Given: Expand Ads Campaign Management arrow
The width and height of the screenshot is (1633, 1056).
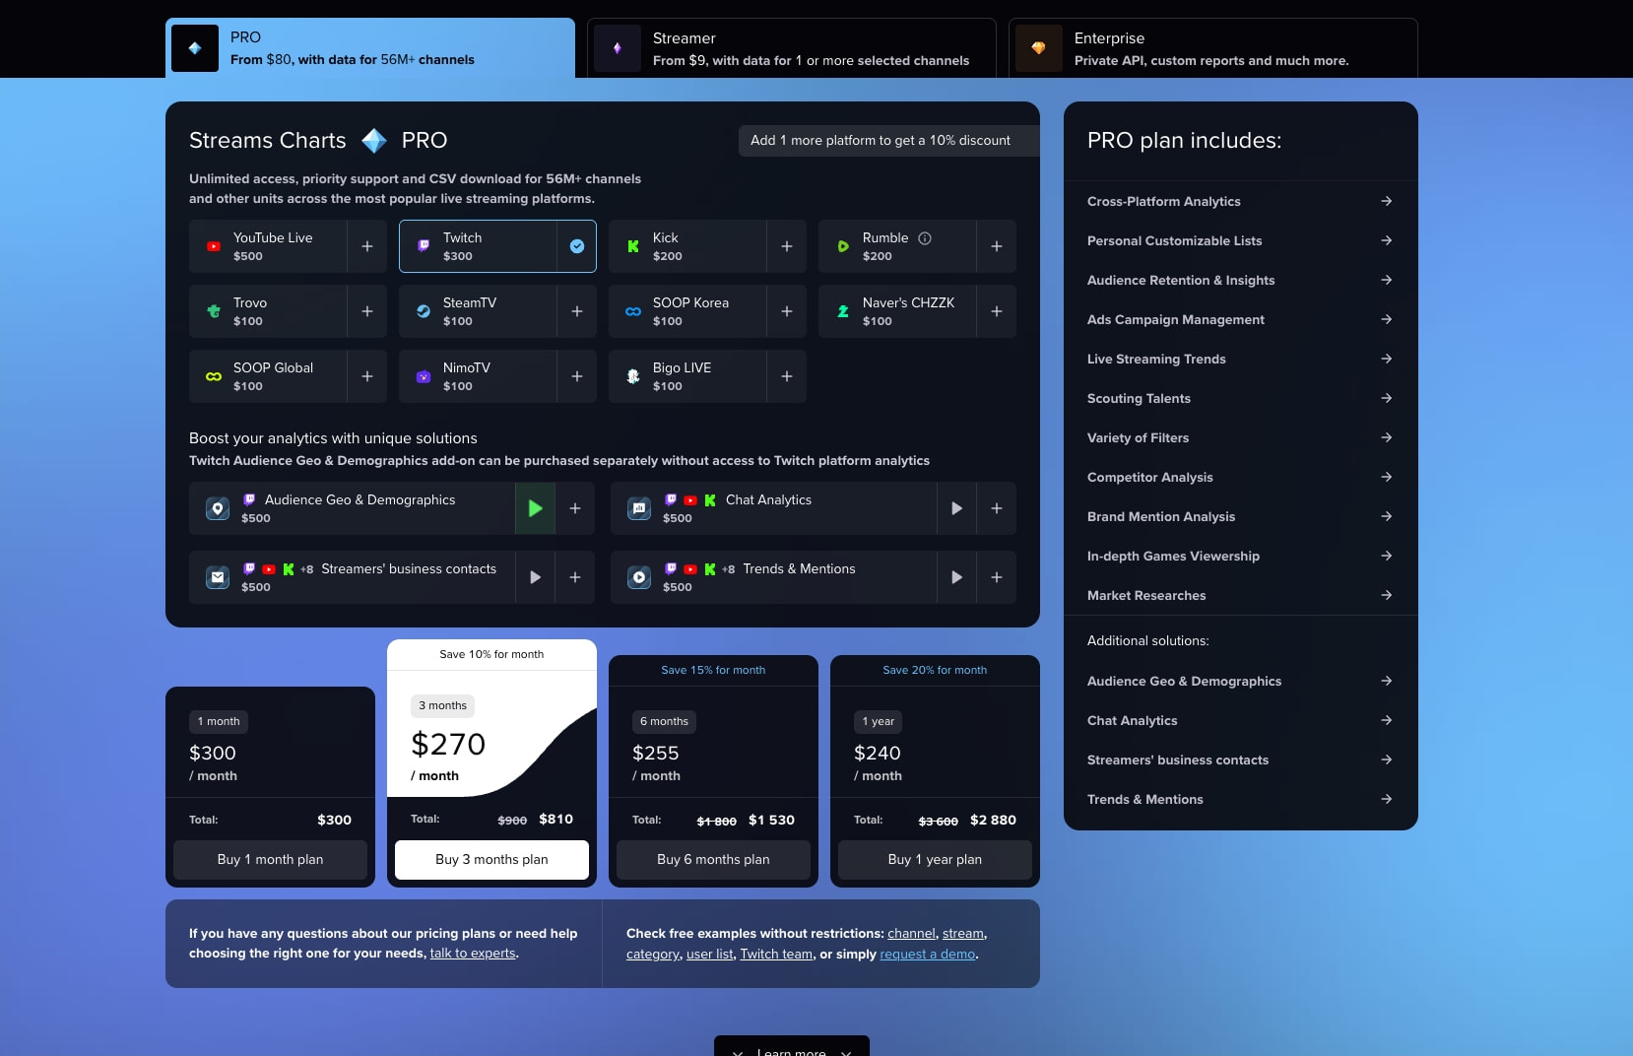Looking at the screenshot, I should click(x=1387, y=319).
